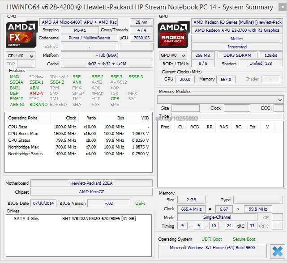Click the AMD Radeon Graphics logo
287x263 pixels.
173,34
